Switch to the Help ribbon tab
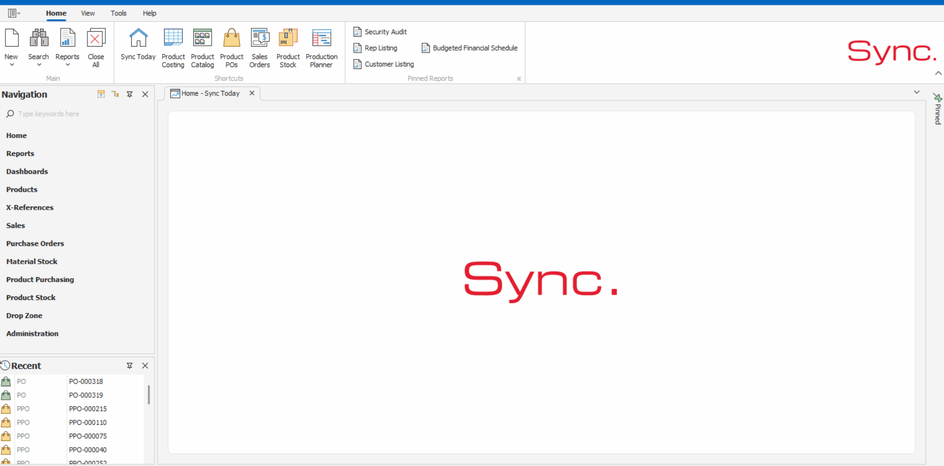 [150, 13]
